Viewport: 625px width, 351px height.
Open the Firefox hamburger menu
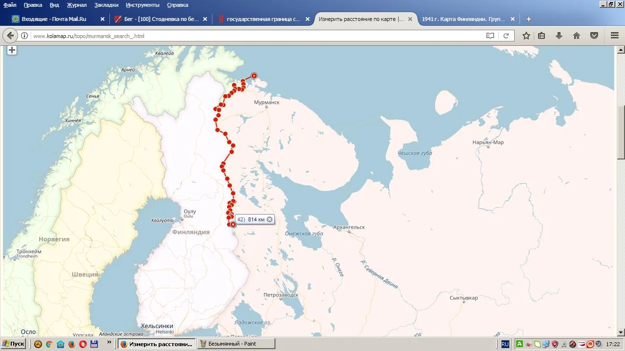click(615, 36)
